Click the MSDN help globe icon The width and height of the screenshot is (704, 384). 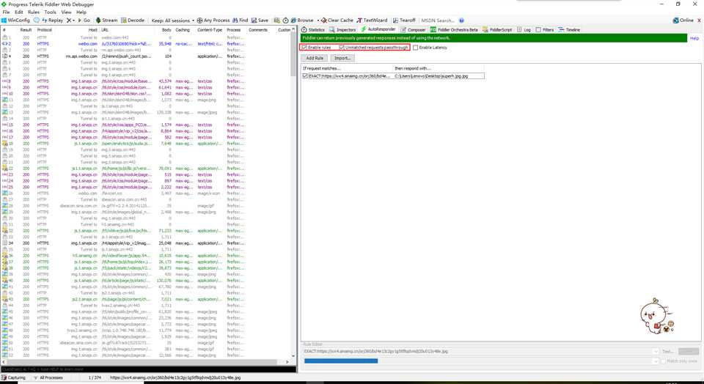[x=461, y=21]
